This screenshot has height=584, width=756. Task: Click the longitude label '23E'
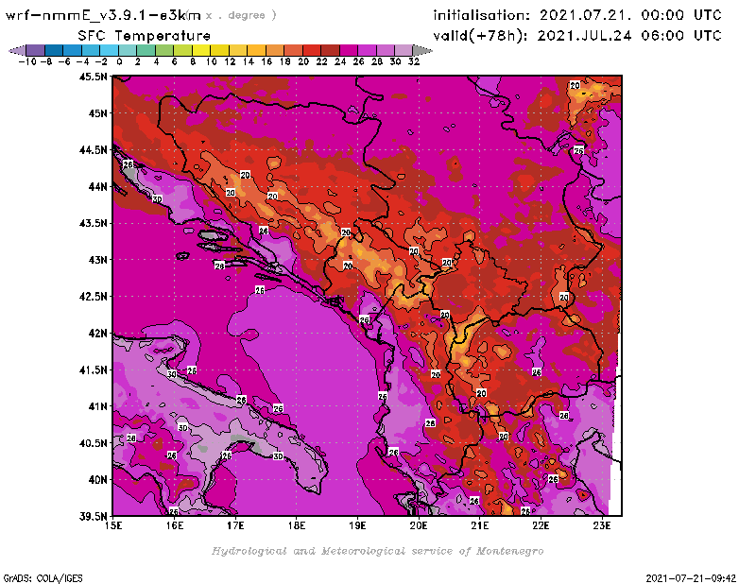(602, 525)
